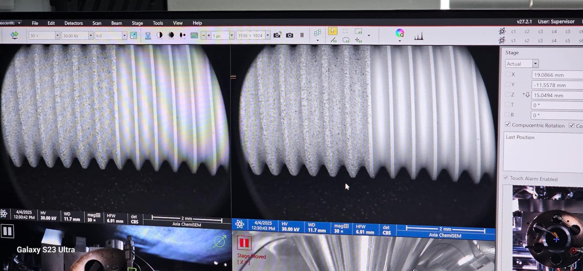
Task: Click the camera snapshot icon
Action: [x=289, y=35]
